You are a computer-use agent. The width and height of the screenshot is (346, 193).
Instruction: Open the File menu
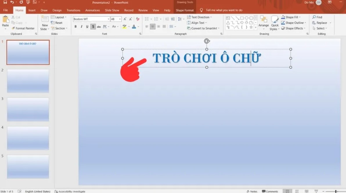pos(6,10)
